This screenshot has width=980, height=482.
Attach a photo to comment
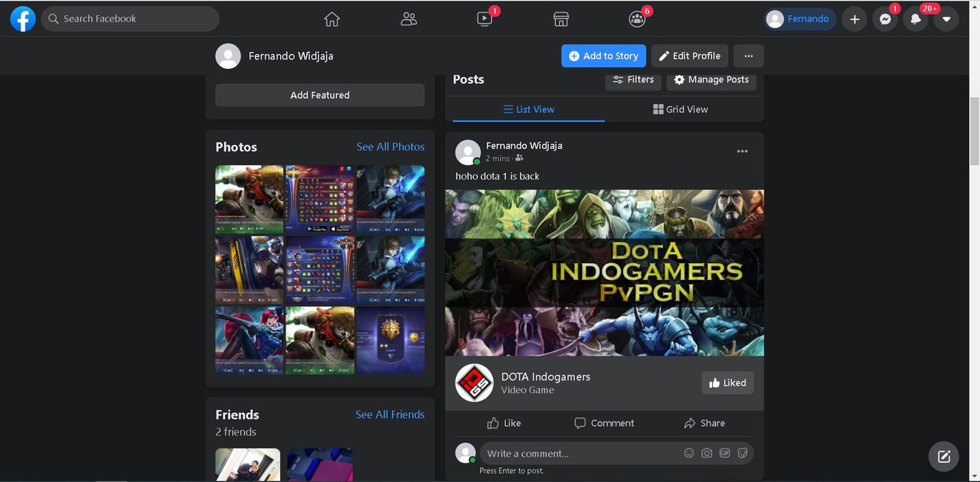coord(707,454)
